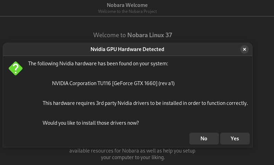Screen dimensions: 274x165
Task: Click the available resources for Nobara text
Action: [132, 151]
